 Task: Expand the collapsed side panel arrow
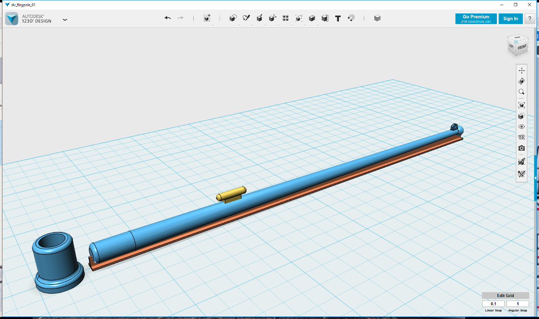tap(535, 178)
